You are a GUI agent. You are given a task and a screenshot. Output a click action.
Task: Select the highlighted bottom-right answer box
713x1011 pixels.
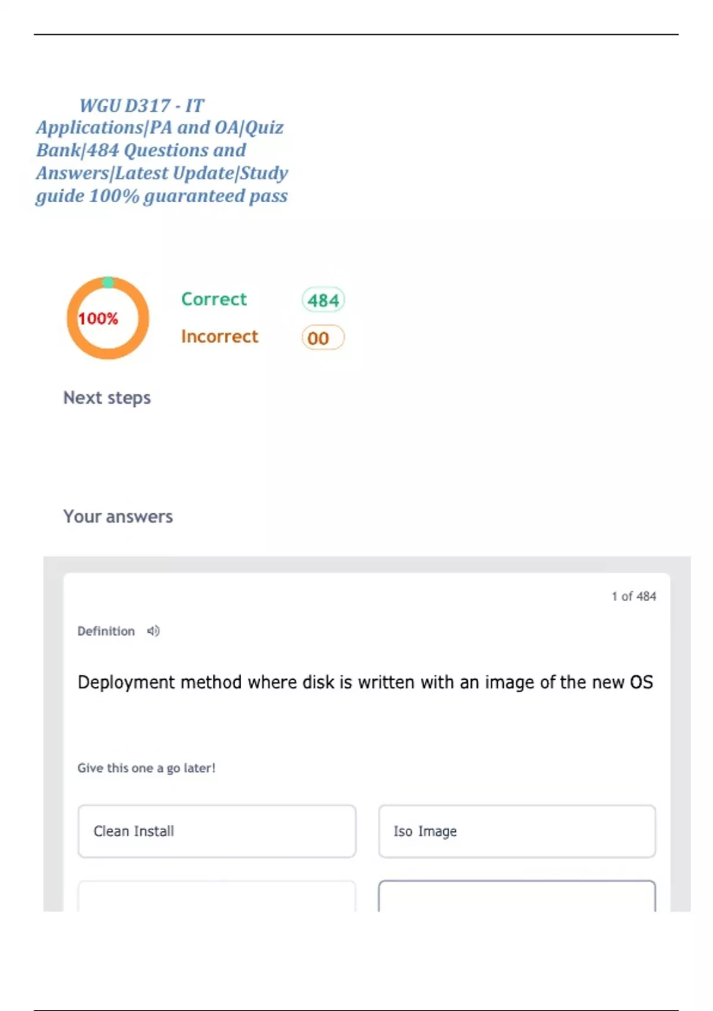517,897
